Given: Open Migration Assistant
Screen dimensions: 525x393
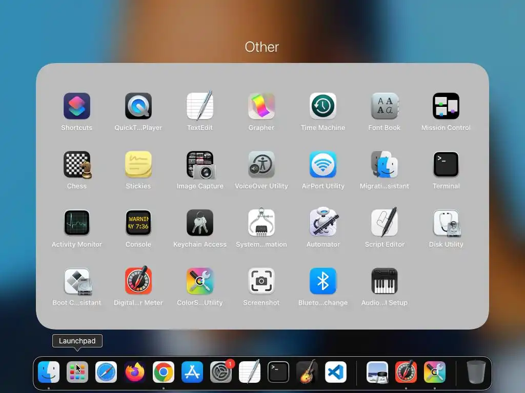Looking at the screenshot, I should pos(385,164).
